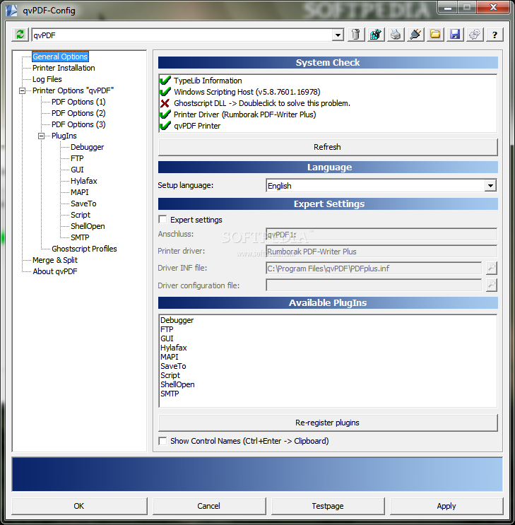Click the blue floppy disk save icon
The width and height of the screenshot is (515, 525).
click(455, 35)
